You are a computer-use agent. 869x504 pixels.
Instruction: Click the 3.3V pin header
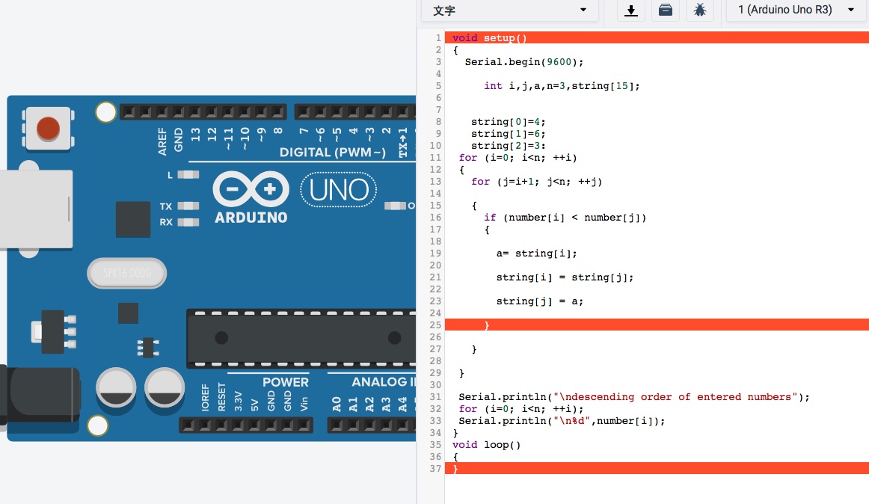(238, 425)
